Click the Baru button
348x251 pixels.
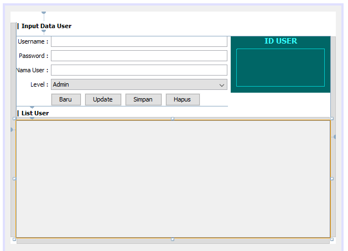click(66, 100)
